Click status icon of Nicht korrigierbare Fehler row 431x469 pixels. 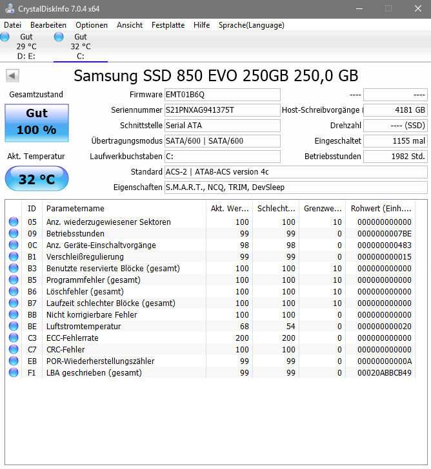coord(14,314)
